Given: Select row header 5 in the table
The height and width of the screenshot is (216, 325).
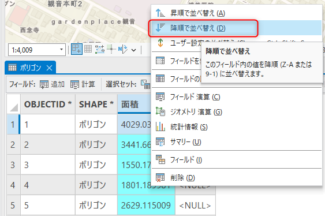Looking at the screenshot, I should (x=13, y=205).
